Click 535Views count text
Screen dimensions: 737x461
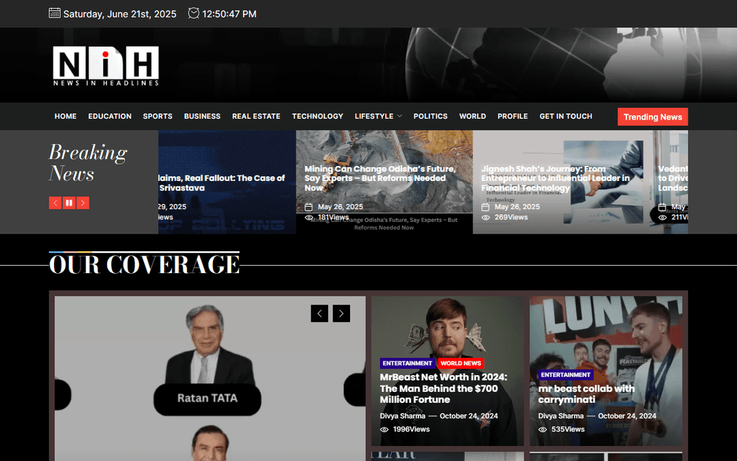click(568, 430)
